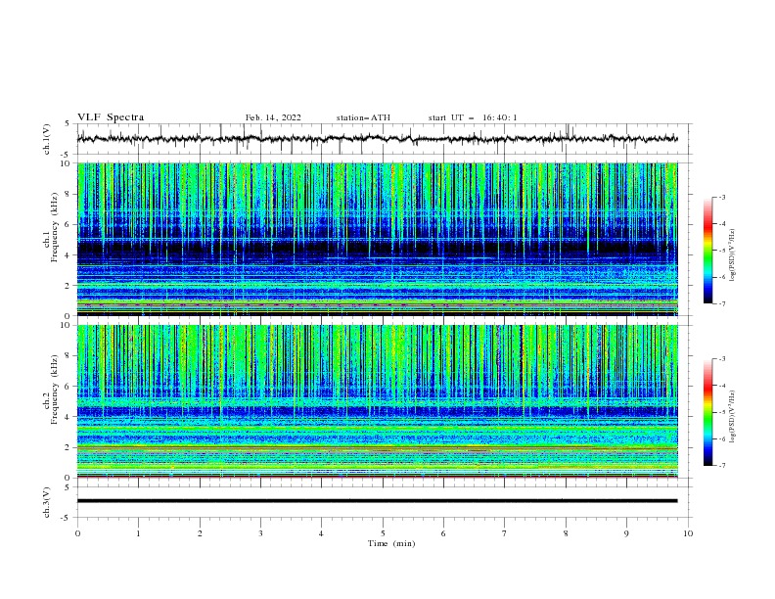Click the "-5" tick on ch.2 colorbar
This screenshot has height=599, width=775.
coord(721,412)
